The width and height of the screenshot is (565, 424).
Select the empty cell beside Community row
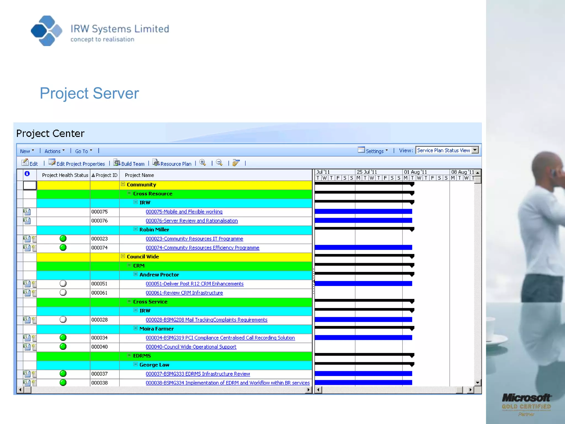click(30, 185)
